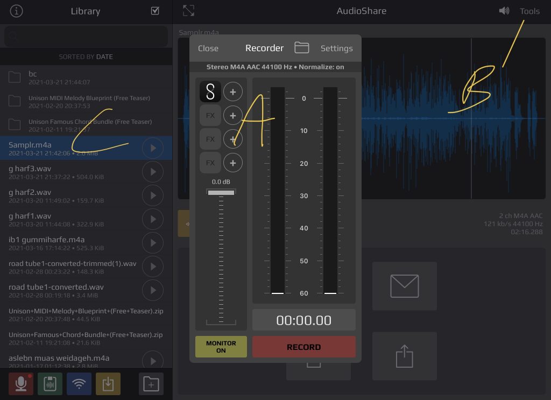551x400 pixels.
Task: Close the Recorder panel
Action: [208, 48]
